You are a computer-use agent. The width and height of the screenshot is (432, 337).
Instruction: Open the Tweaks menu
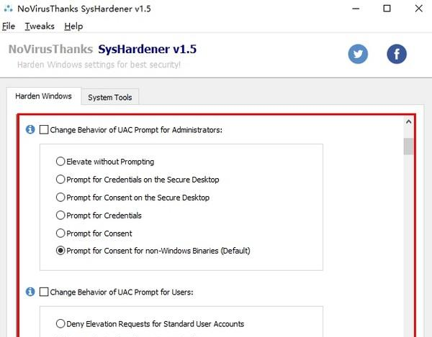coord(38,26)
